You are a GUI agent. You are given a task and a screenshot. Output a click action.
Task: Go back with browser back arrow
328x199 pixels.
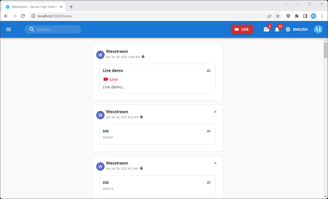pos(6,16)
